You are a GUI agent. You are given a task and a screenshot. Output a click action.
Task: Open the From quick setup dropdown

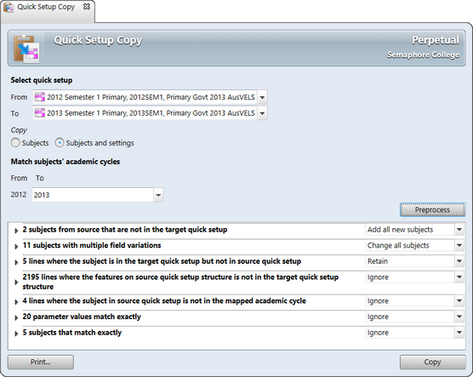[x=262, y=97]
